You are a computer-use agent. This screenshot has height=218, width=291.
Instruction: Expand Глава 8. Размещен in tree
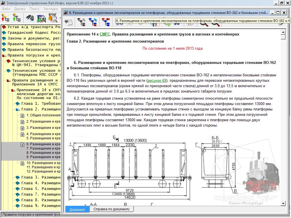coord(41,200)
